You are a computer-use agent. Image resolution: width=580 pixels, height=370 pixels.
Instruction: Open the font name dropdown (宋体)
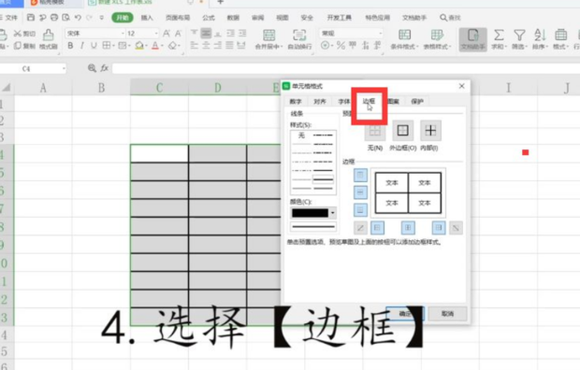pyautogui.click(x=123, y=34)
